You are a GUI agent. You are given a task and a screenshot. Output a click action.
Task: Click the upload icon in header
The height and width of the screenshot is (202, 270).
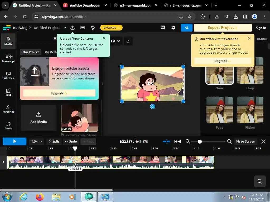click(73, 28)
